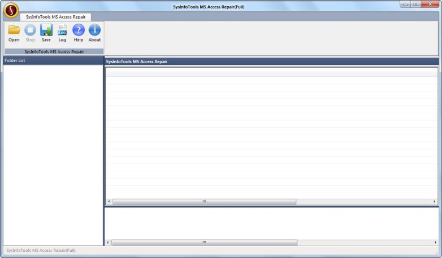Click the upper grid horizontal scrollbar thumb
This screenshot has height=258, width=442.
pos(204,202)
